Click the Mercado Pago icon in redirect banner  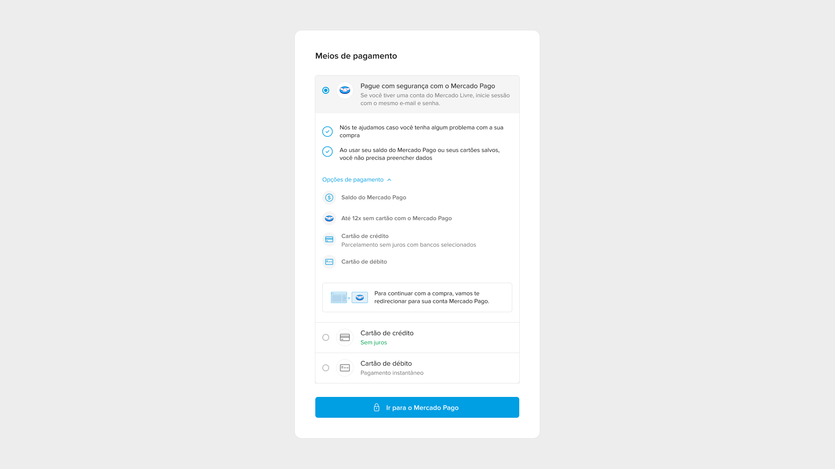[359, 297]
